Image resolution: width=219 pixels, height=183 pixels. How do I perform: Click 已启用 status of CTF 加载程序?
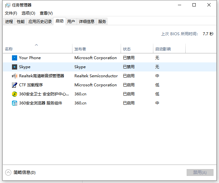pos(129,85)
